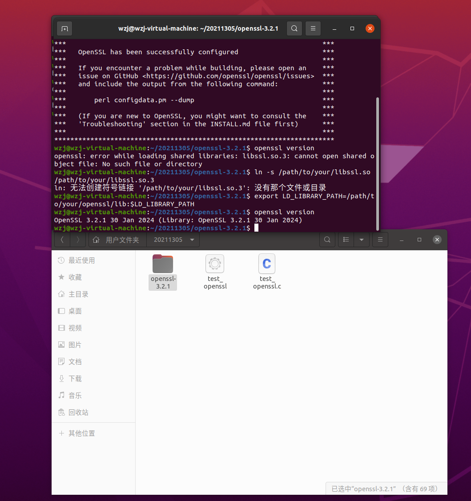The width and height of the screenshot is (471, 501).
Task: Click the 'OpenSSL 3.2.1 30 Jan 2024' output line
Action: tap(178, 220)
